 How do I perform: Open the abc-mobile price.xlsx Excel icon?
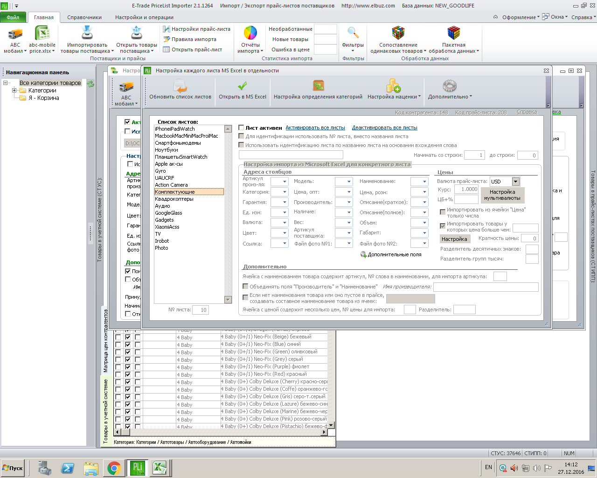coord(42,34)
